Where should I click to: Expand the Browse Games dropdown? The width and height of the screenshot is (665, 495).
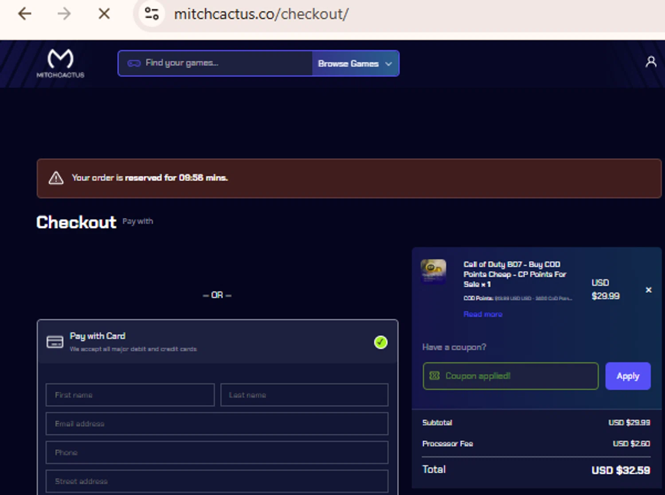(x=355, y=63)
